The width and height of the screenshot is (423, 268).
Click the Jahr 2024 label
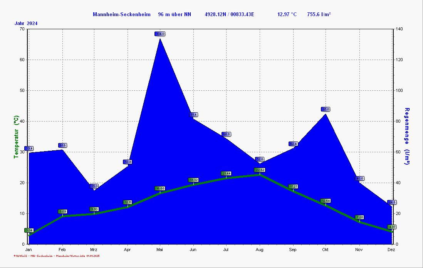coord(26,23)
